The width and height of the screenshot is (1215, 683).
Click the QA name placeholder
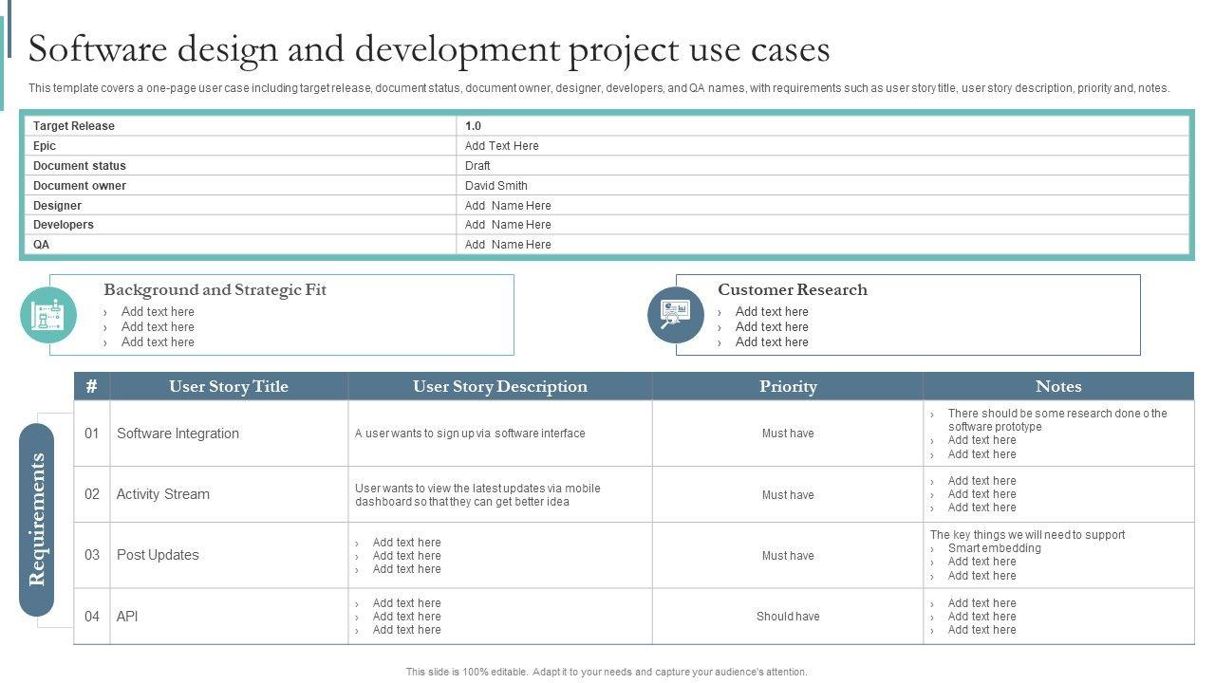[508, 245]
